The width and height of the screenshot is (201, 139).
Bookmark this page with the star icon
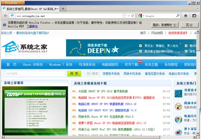point(124,16)
